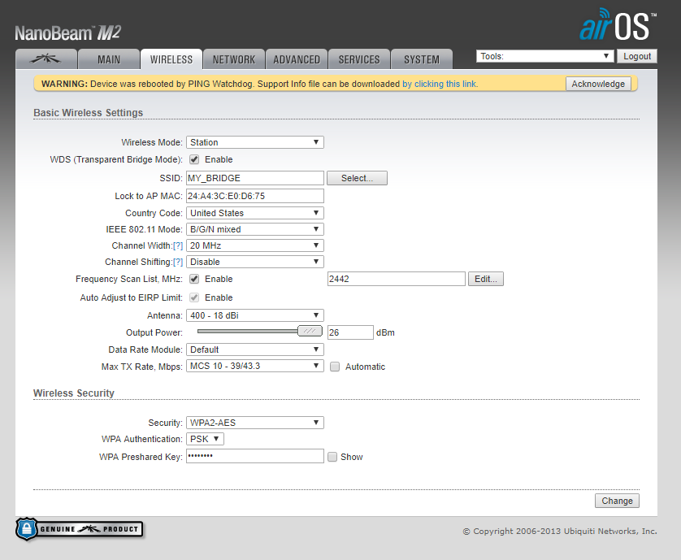Acknowledge the PING Watchdog warning
This screenshot has height=560, width=681.
pyautogui.click(x=598, y=84)
